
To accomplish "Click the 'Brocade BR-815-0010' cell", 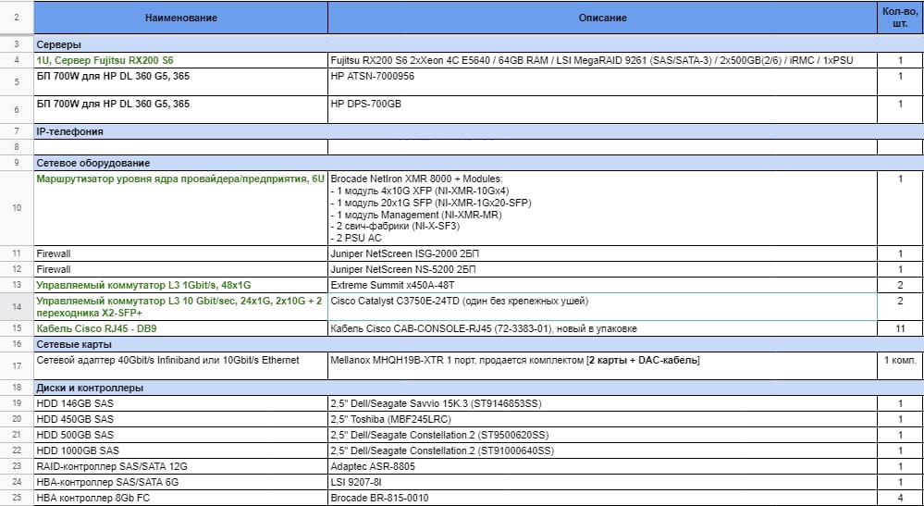I will (602, 498).
